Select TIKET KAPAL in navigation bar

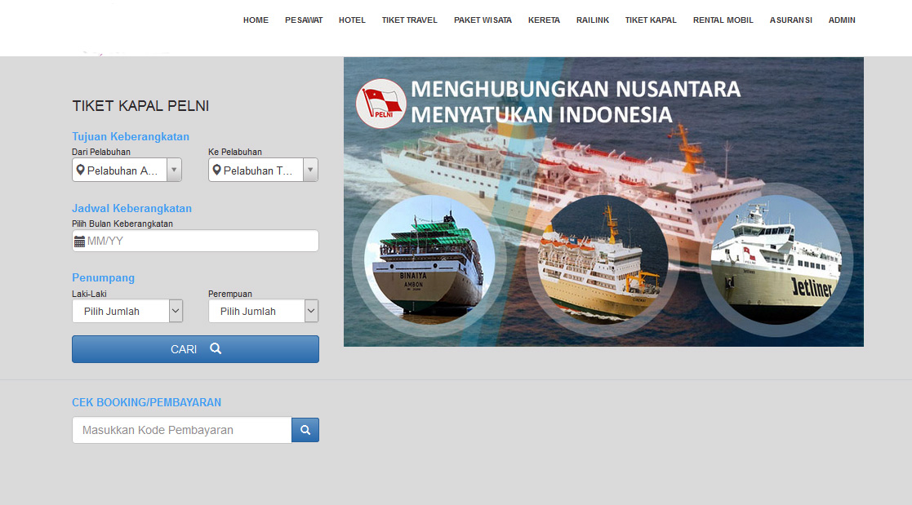pos(651,20)
